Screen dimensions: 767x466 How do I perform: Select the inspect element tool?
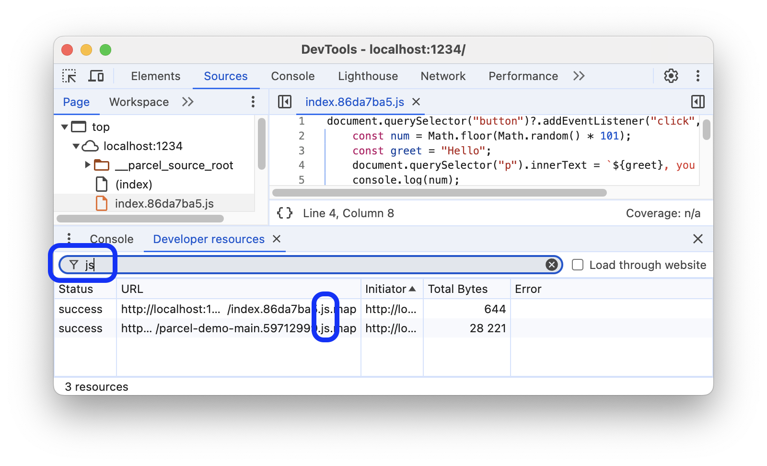click(x=70, y=76)
